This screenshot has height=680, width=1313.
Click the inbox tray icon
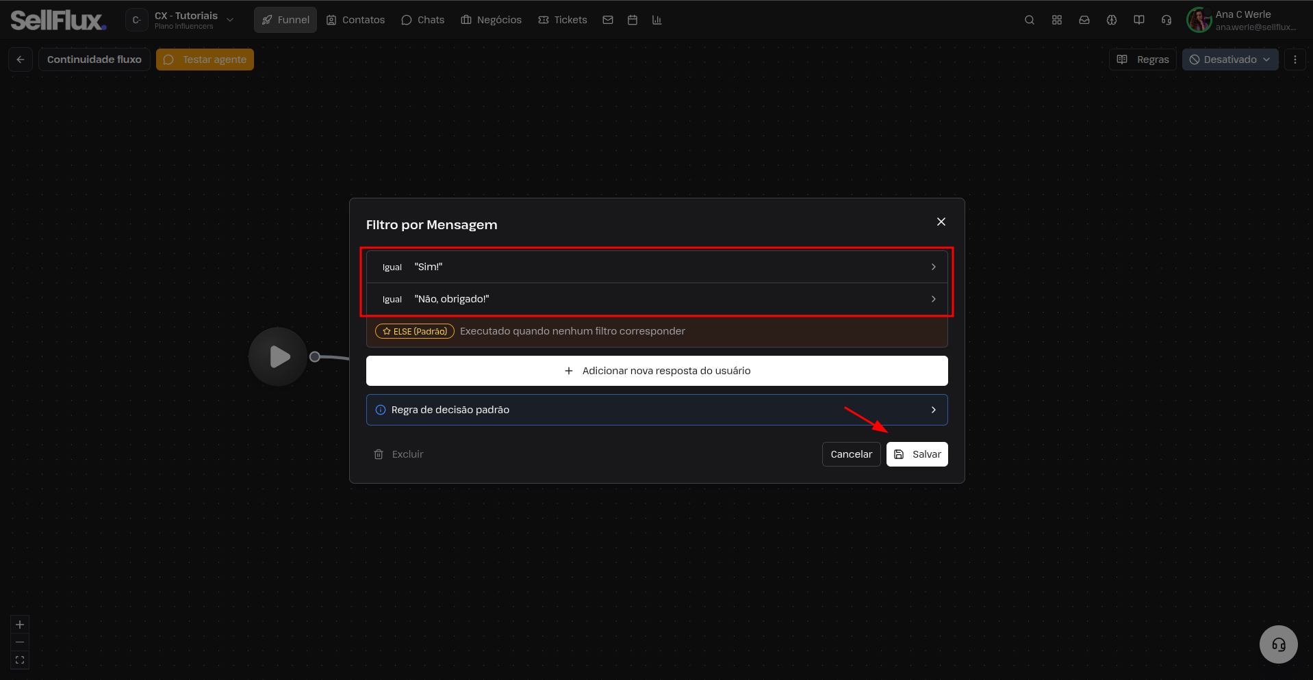point(1084,20)
